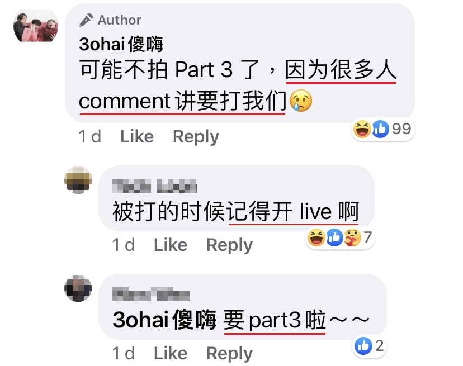This screenshot has width=463, height=366.
Task: Open 3ohai author profile picture
Action: pyautogui.click(x=36, y=26)
